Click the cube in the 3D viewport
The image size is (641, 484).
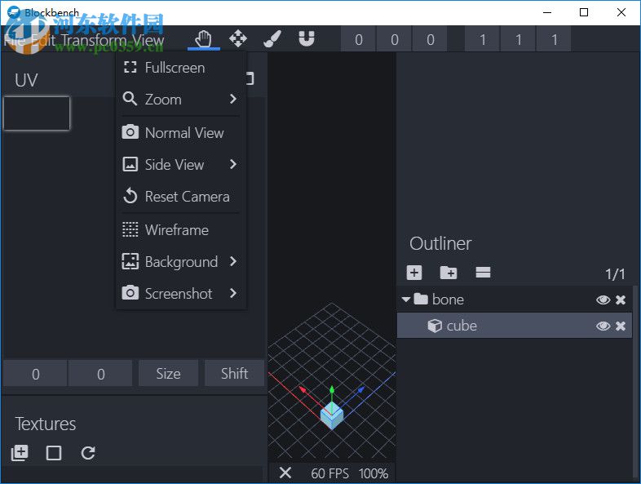pyautogui.click(x=332, y=415)
